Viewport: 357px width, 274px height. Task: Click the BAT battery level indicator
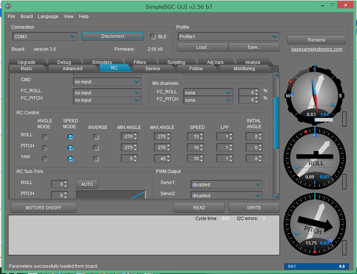[316, 266]
